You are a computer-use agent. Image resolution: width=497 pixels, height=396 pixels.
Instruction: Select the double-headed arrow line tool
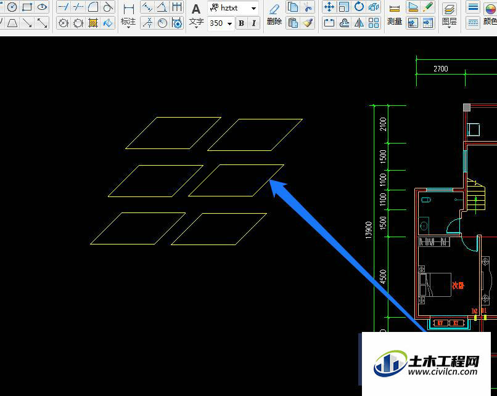(43, 23)
